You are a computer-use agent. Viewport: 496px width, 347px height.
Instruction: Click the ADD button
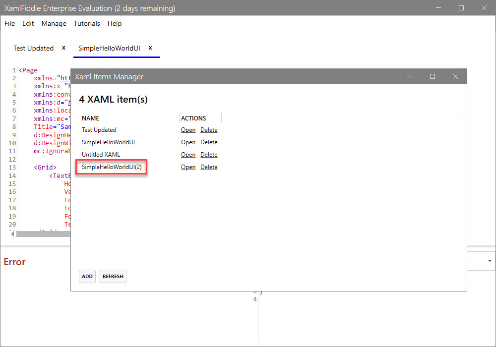click(x=87, y=276)
